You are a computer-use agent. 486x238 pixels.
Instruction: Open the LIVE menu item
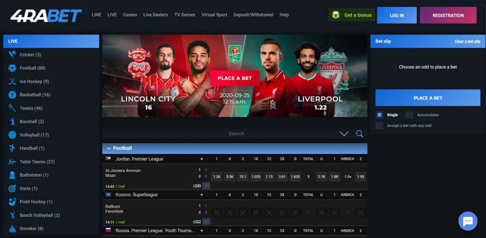(112, 15)
